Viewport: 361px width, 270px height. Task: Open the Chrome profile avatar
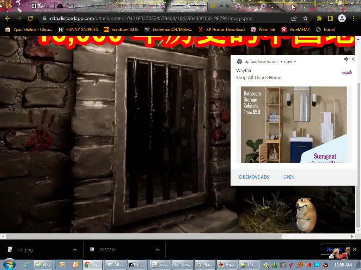pyautogui.click(x=342, y=18)
